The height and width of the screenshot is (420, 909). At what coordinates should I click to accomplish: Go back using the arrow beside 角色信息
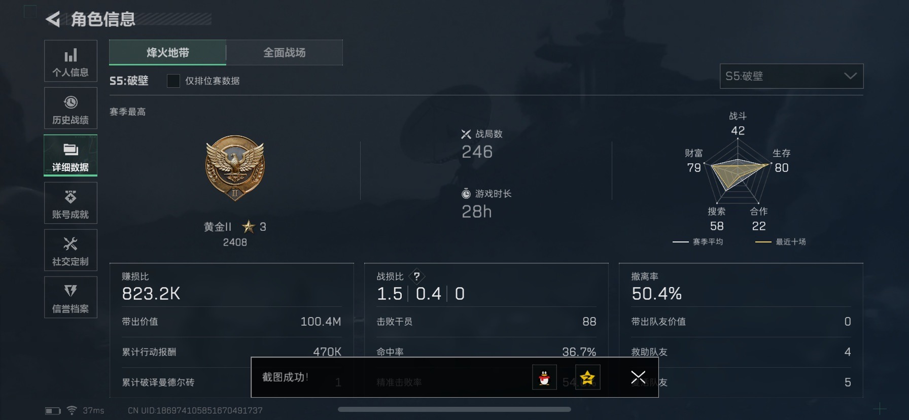pos(53,19)
